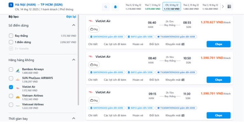Click 1 điểm dừng price 2.016.507 VND

pyautogui.click(x=68, y=42)
